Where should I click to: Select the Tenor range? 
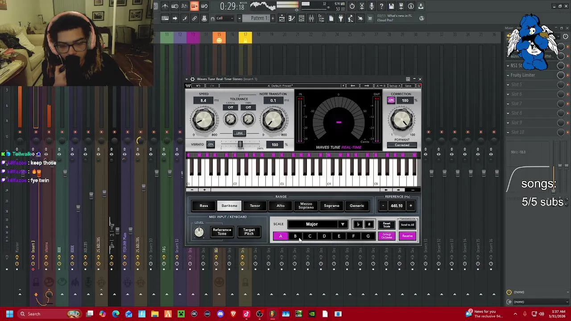[255, 206]
